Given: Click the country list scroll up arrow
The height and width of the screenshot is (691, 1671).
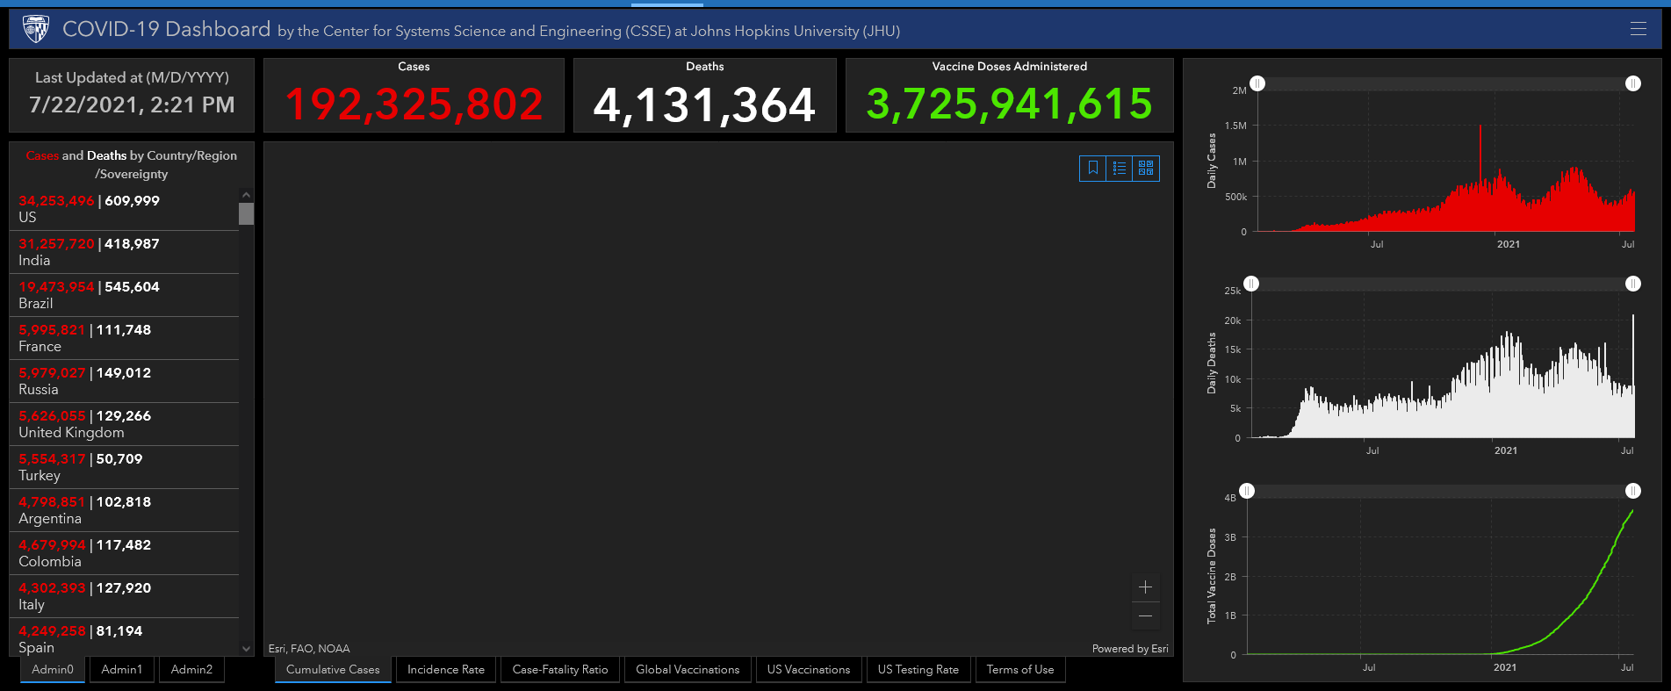Looking at the screenshot, I should tap(246, 195).
